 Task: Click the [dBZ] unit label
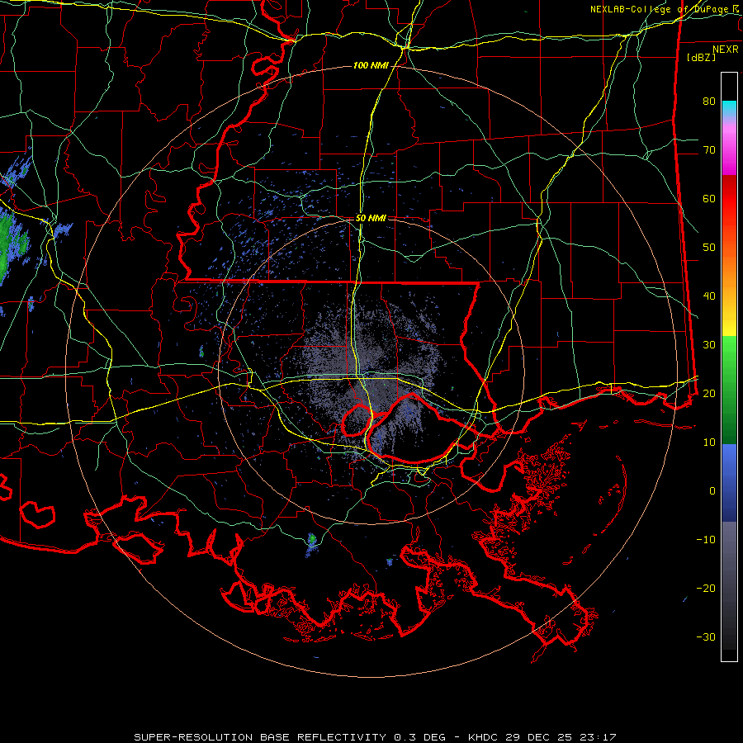(x=701, y=58)
